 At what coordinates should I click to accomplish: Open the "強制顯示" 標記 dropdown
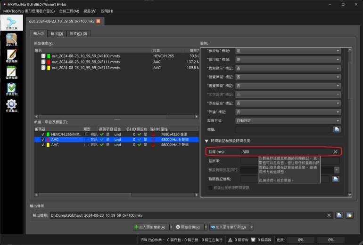288,68
